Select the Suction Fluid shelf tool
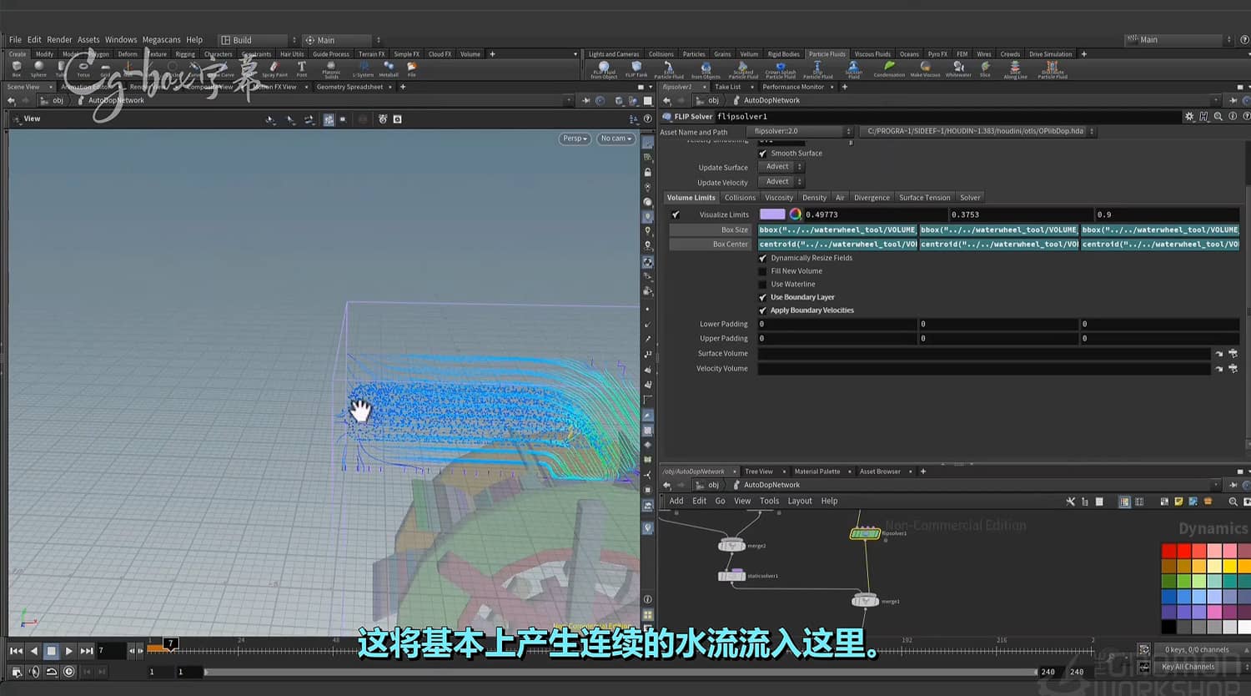Viewport: 1251px width, 696px height. pos(853,68)
